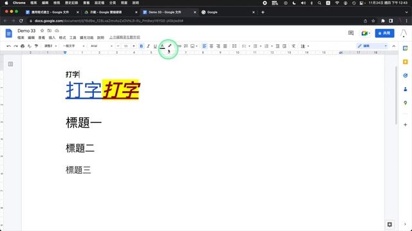Open a new Chrome tab
412x231 pixels.
263,12
